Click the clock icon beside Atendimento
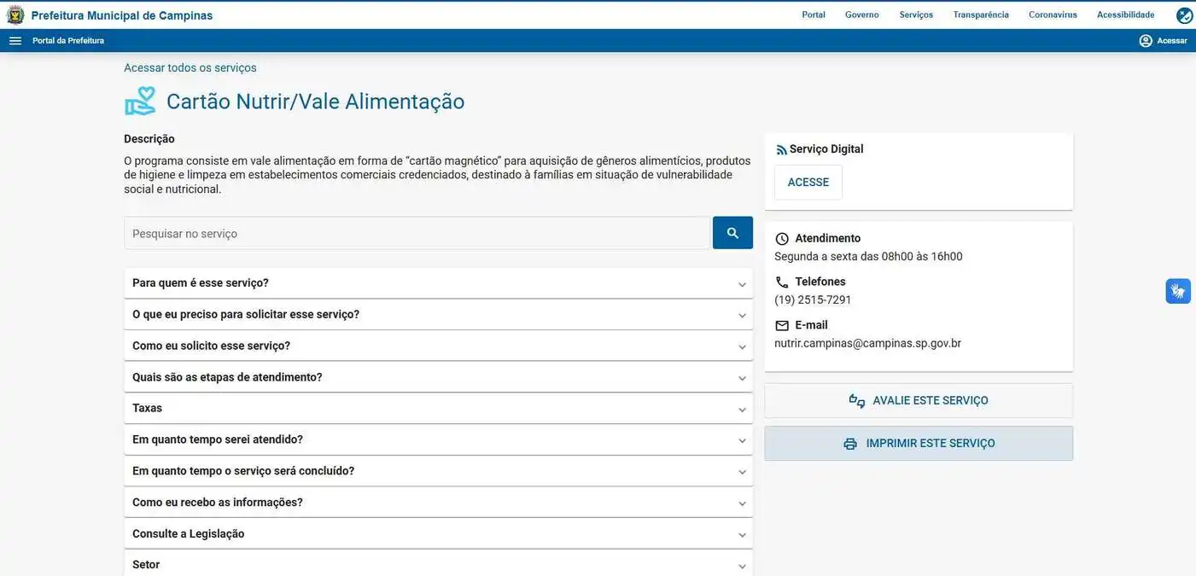The width and height of the screenshot is (1196, 576). (x=782, y=239)
